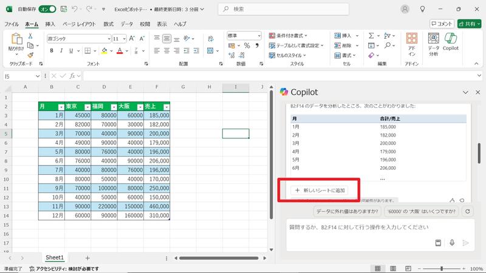Click suggestion データに外れ値はありますか?
Viewport: 486px width, 273px height.
pos(347,211)
